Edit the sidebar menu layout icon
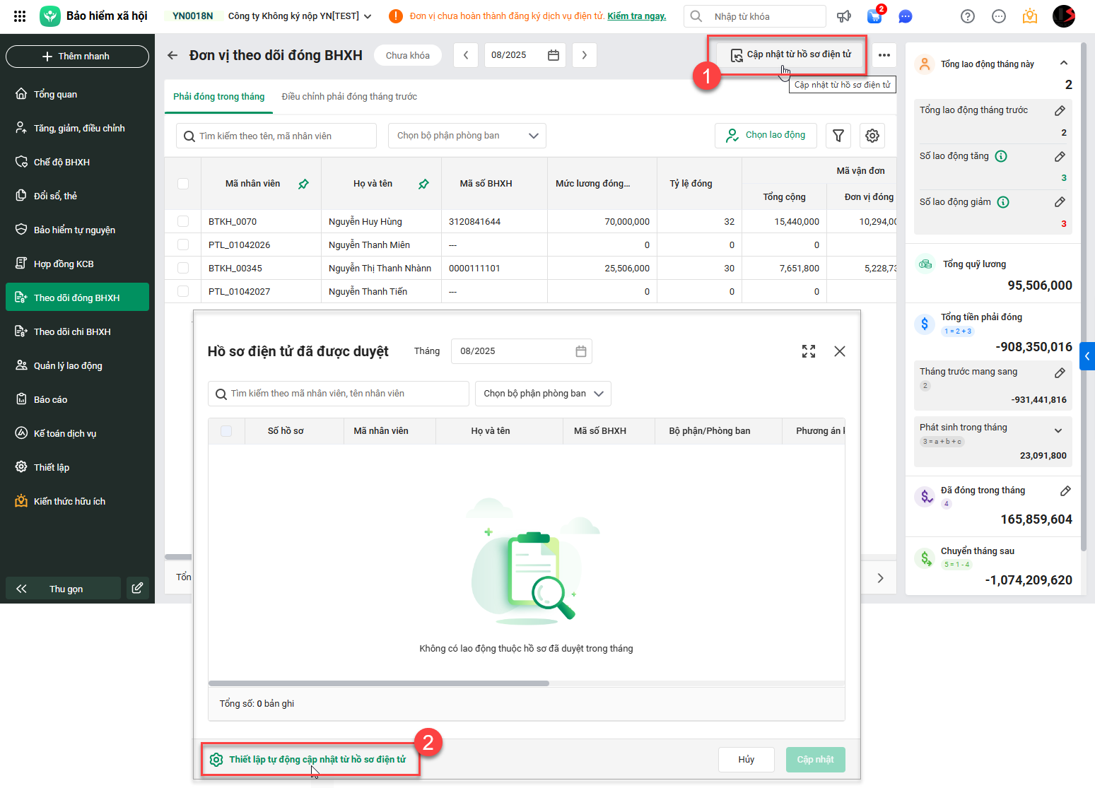Screen dimensions: 1095x788 [x=138, y=588]
